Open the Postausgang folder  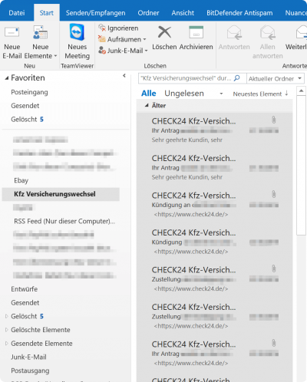(x=30, y=370)
